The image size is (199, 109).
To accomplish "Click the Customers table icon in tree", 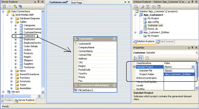I will [x=21, y=36].
